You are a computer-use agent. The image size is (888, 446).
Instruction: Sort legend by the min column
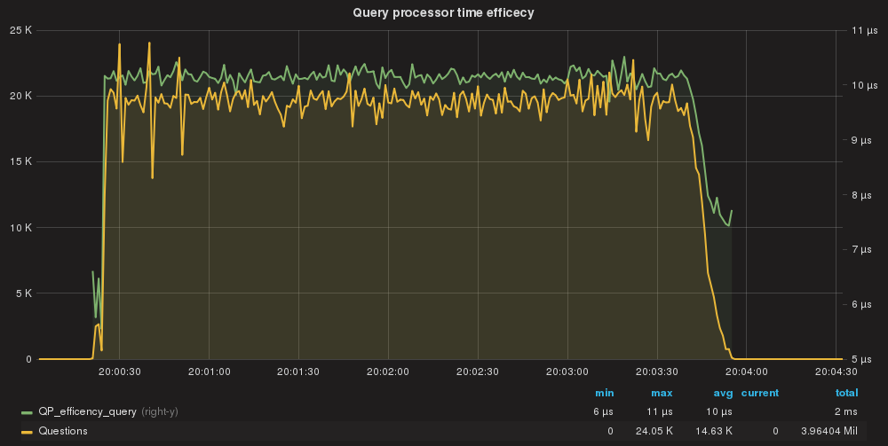coord(604,393)
